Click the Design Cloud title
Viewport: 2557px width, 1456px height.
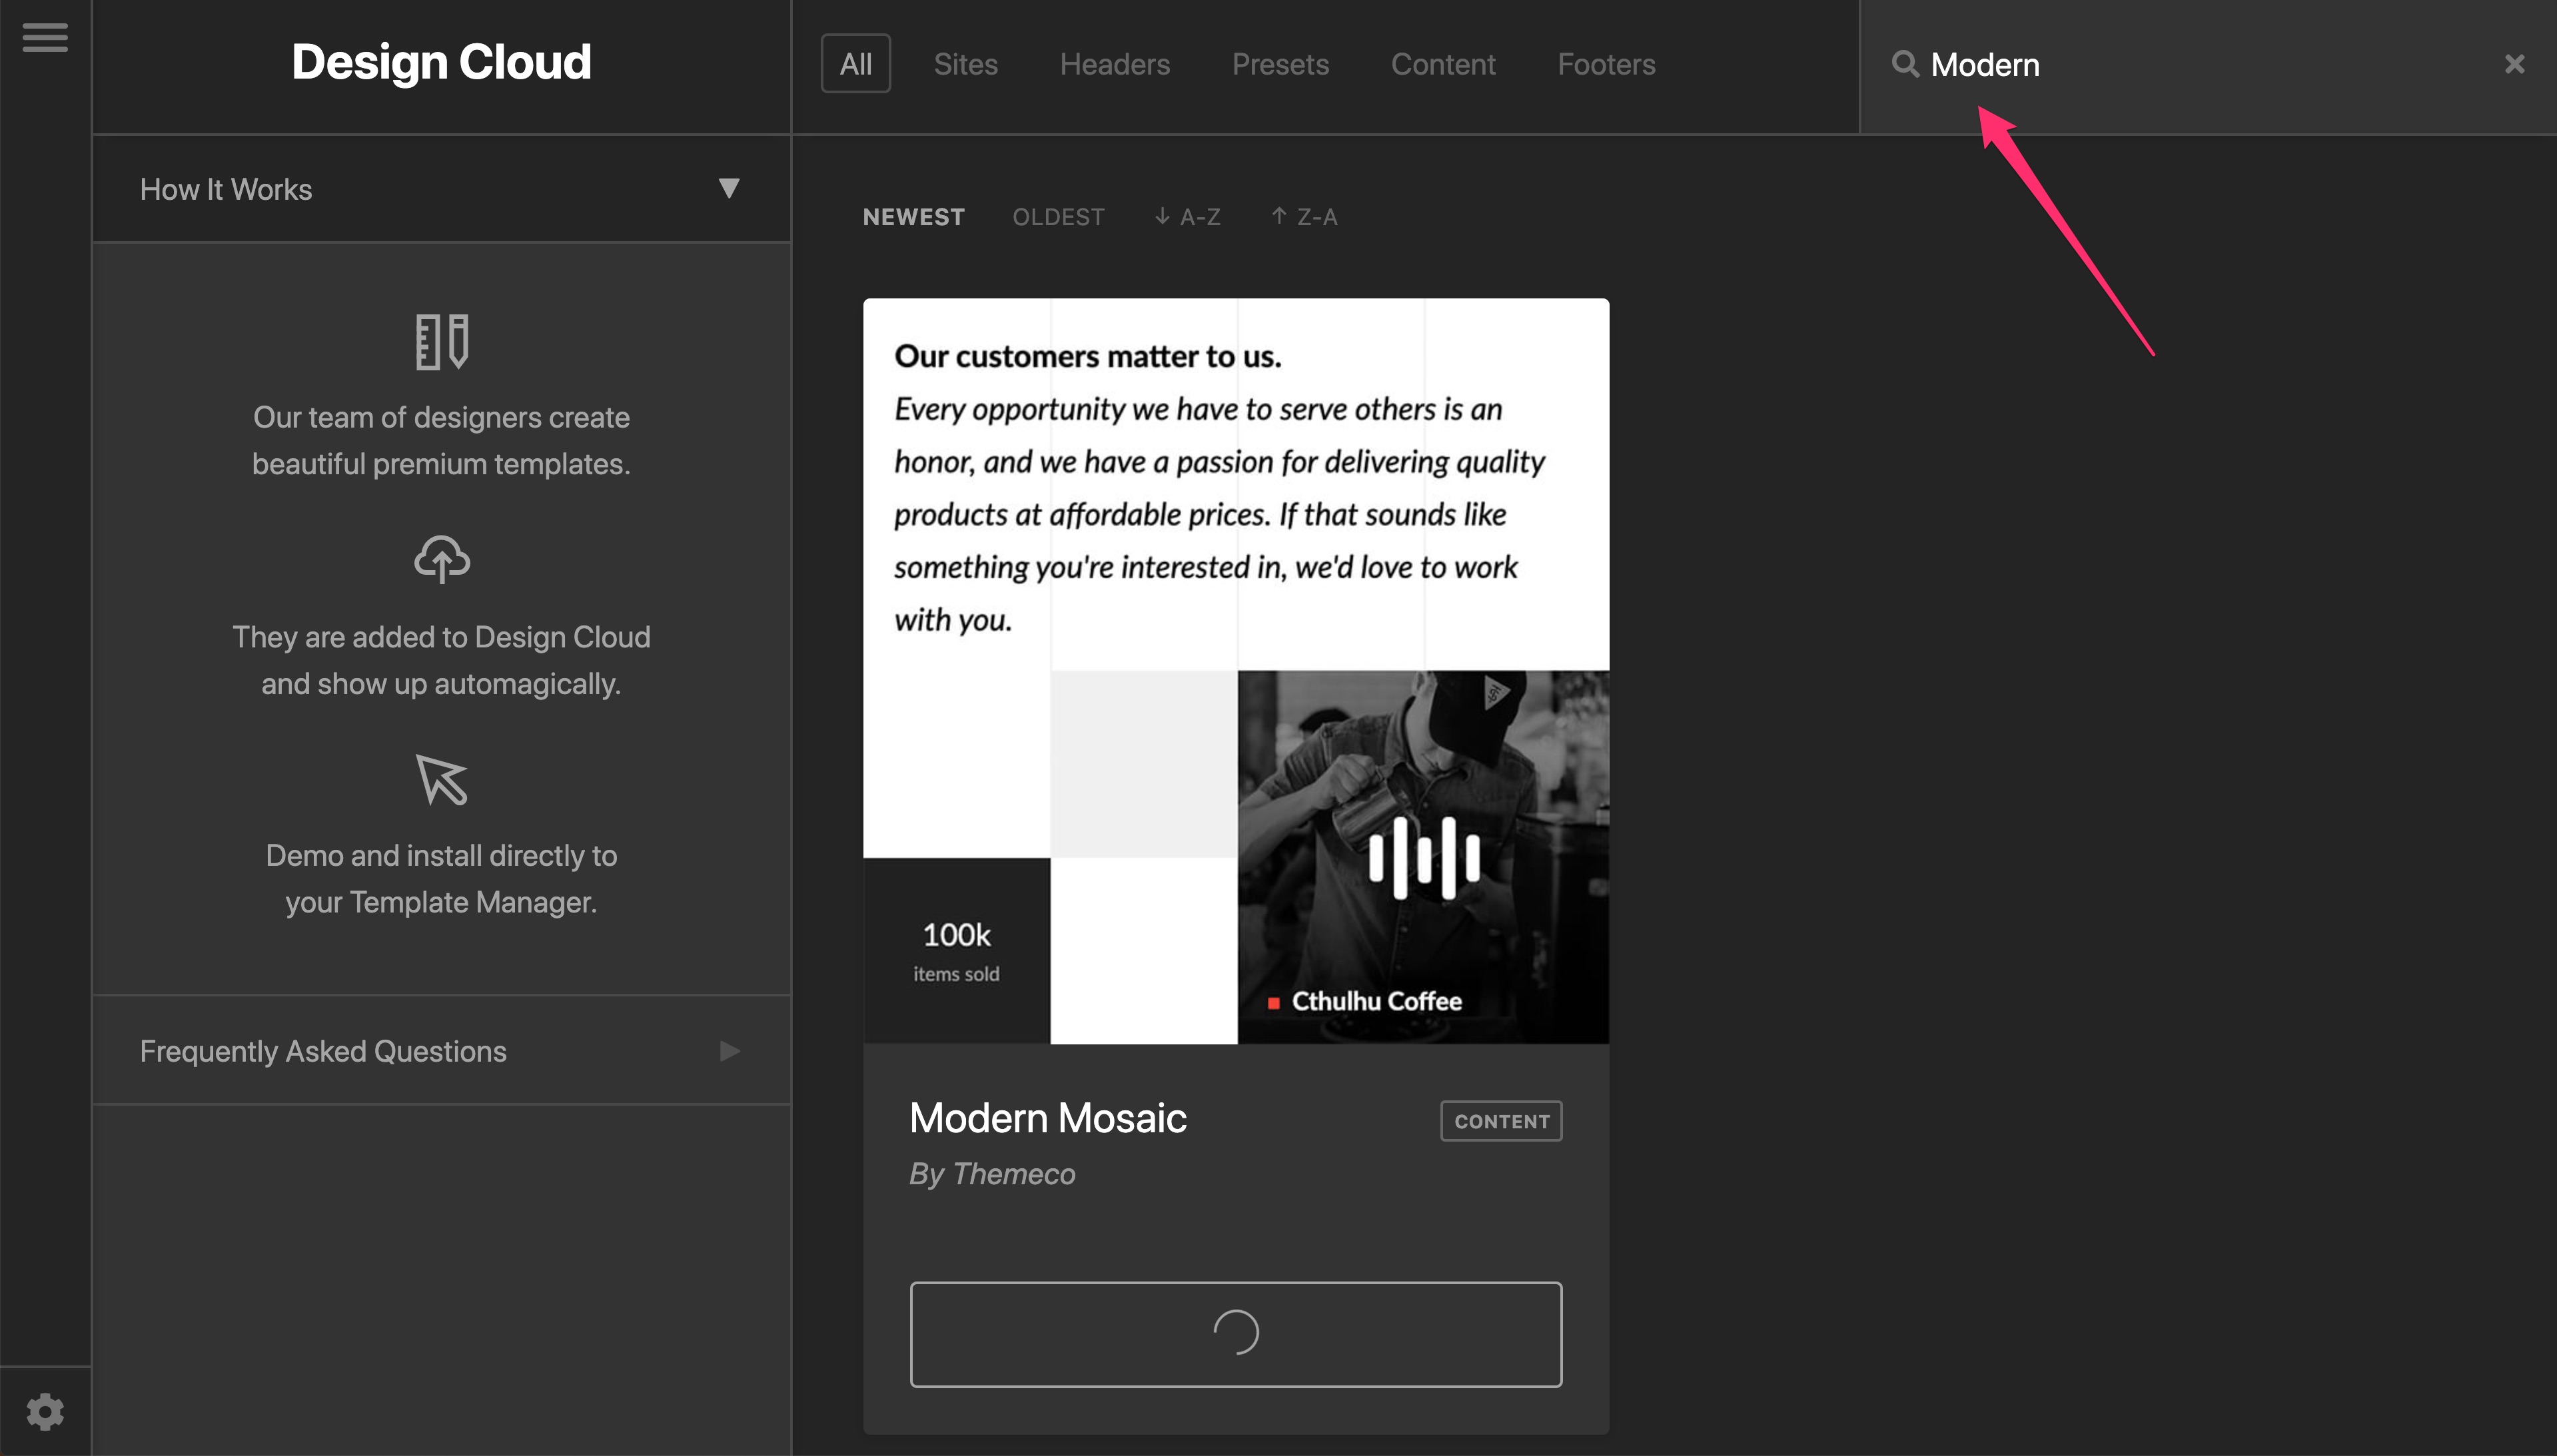click(441, 62)
